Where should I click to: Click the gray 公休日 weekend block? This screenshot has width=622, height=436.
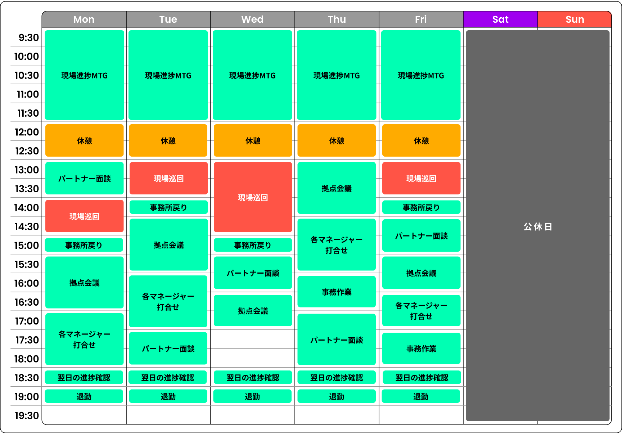(538, 226)
